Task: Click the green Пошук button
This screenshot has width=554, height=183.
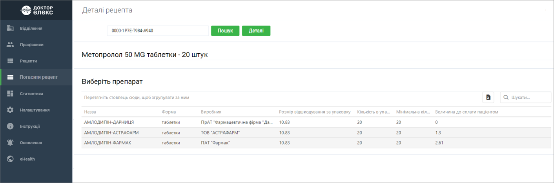Action: (x=225, y=31)
